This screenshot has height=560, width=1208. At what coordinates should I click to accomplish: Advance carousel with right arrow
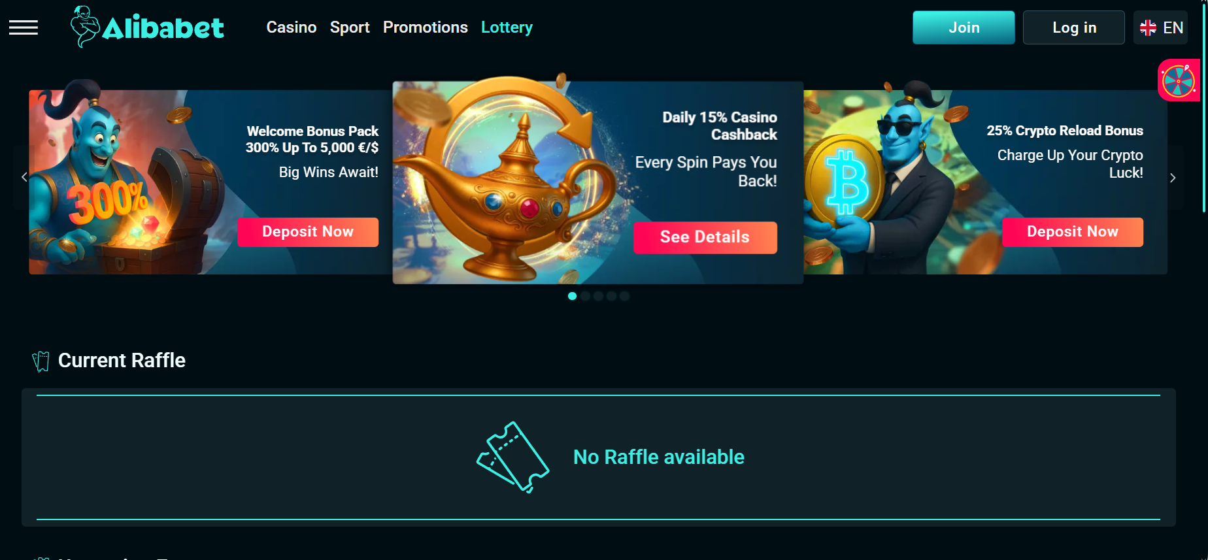[x=1173, y=178]
